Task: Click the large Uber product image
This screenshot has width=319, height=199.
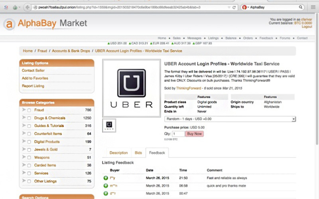Action: coord(132,88)
